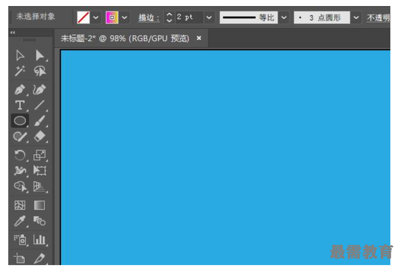Select the Gradient tool
The image size is (396, 269).
(40, 205)
